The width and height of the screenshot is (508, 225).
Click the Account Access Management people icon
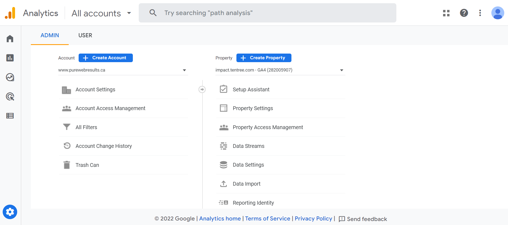coord(67,108)
